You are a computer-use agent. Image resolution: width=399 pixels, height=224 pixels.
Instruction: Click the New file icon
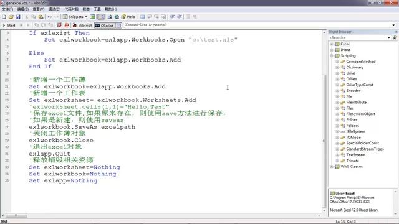coord(4,17)
